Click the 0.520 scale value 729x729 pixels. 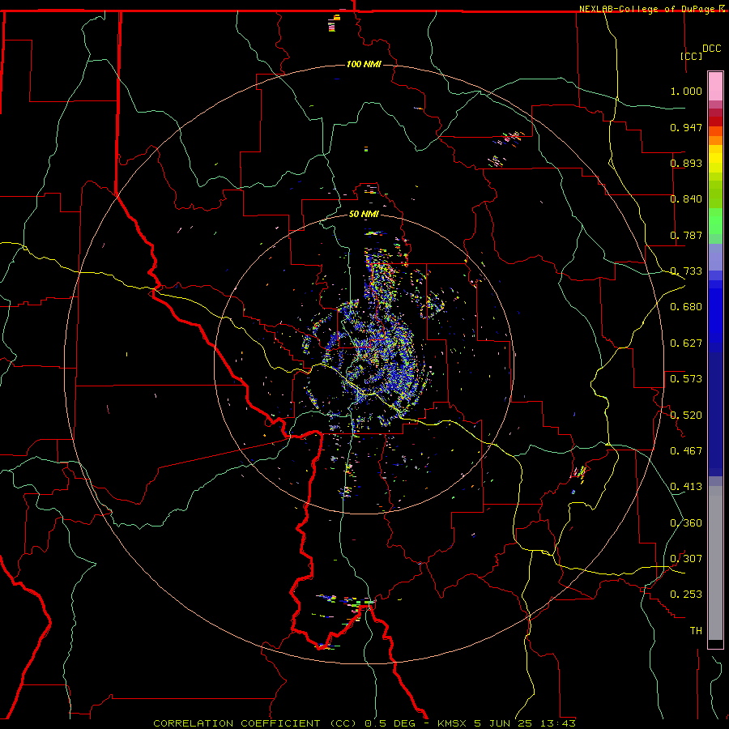click(686, 416)
